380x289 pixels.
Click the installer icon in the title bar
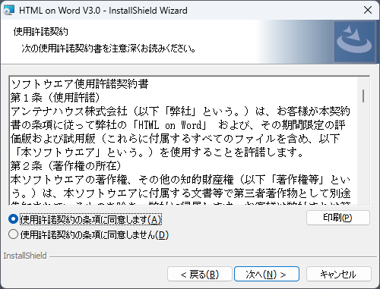coord(8,11)
